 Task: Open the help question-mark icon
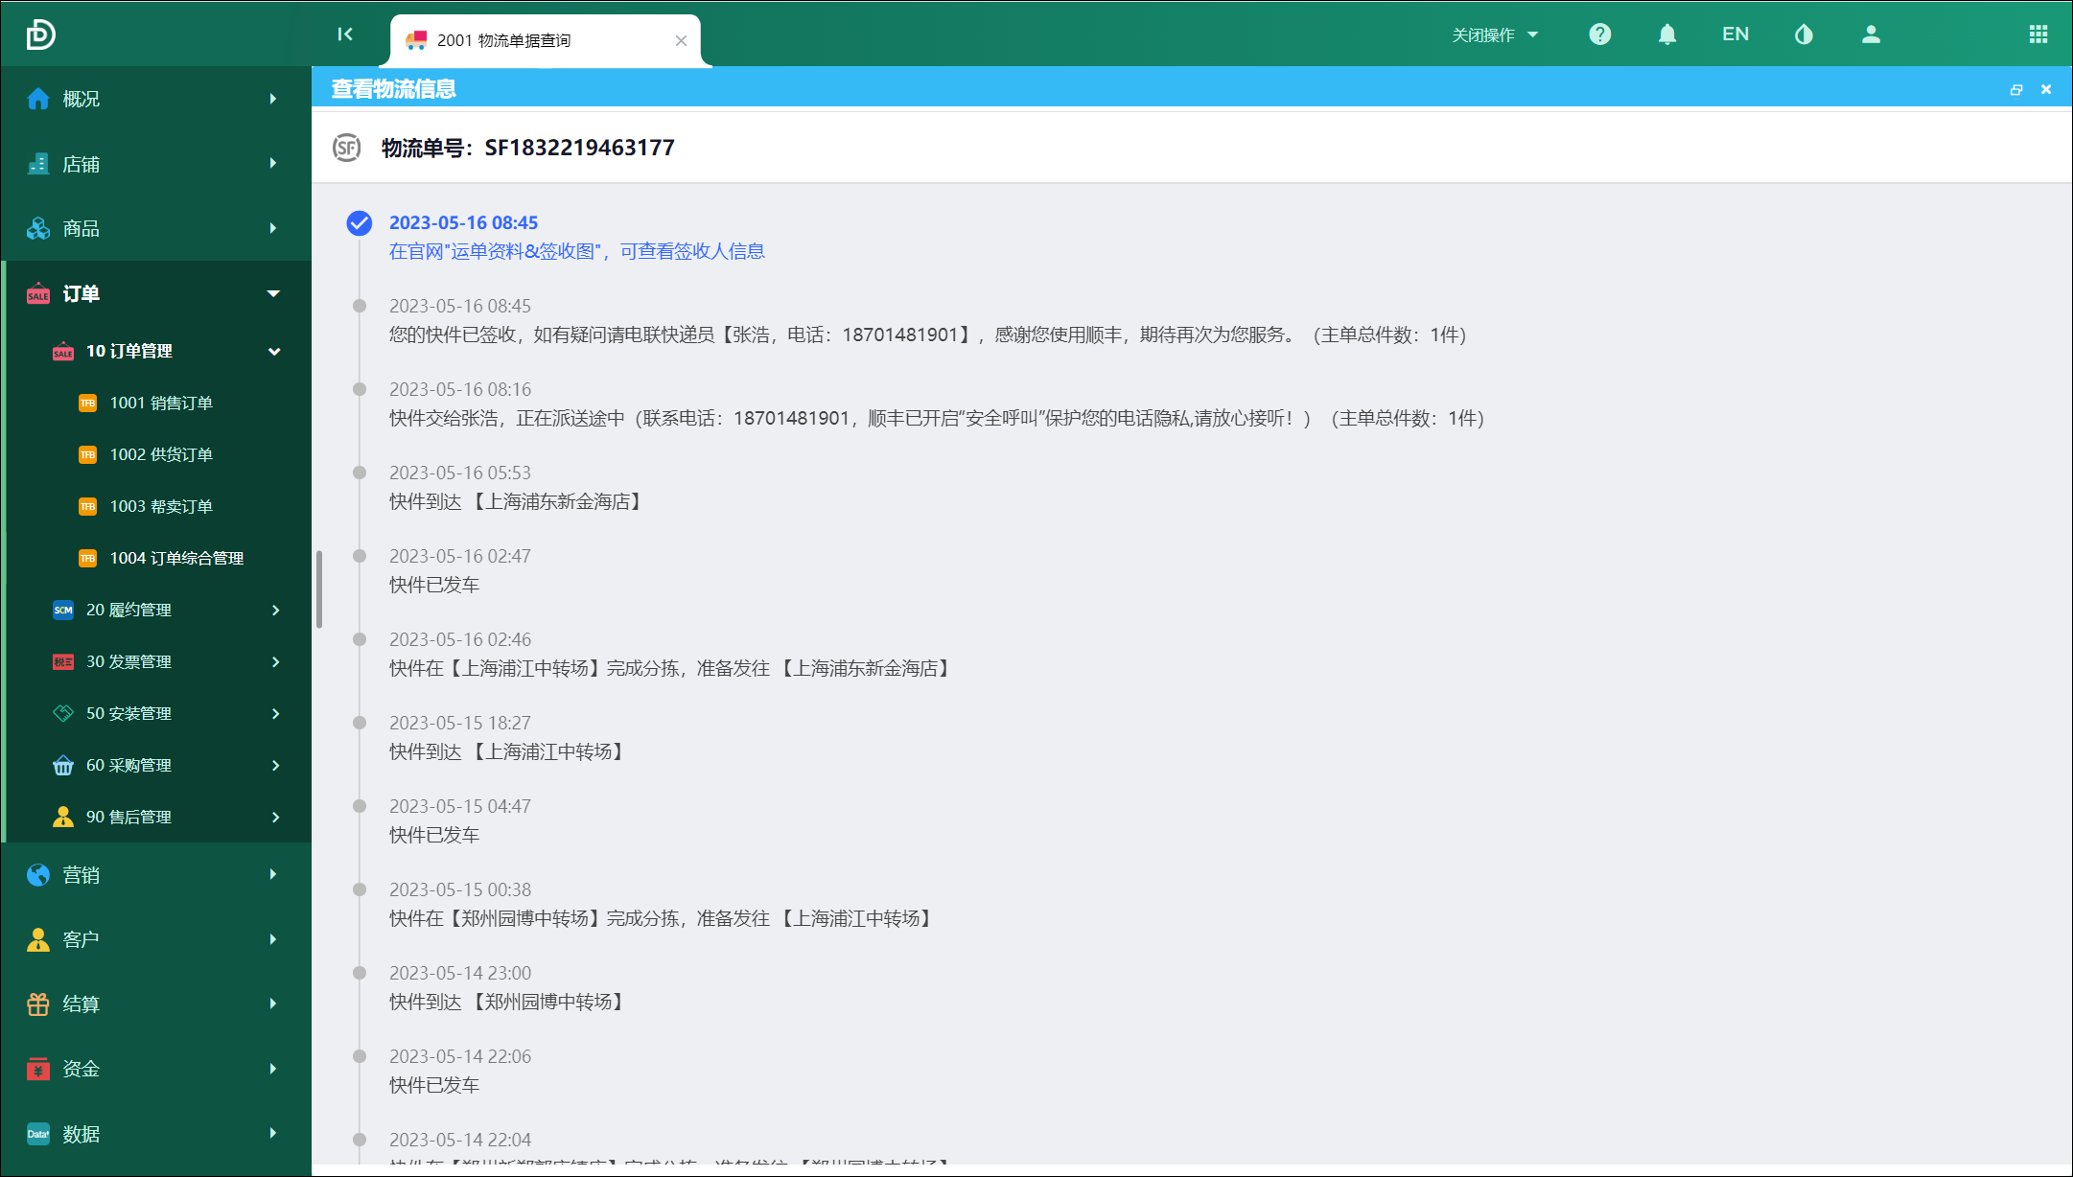1599,35
